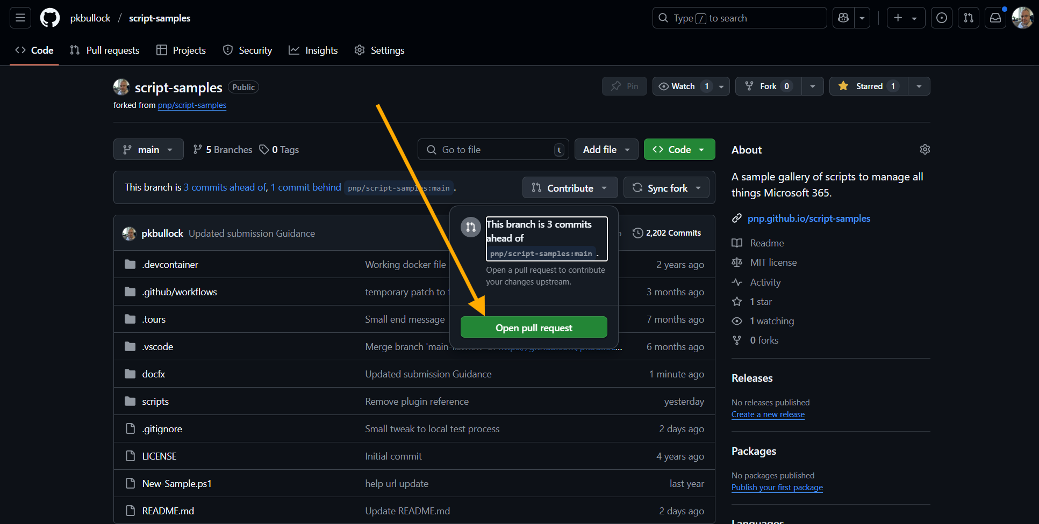Viewport: 1039px width, 524px height.
Task: Click the 1 watching link
Action: click(x=772, y=321)
